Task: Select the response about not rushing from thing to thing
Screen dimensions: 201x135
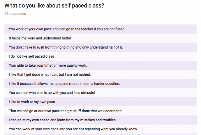Action: pos(66,47)
